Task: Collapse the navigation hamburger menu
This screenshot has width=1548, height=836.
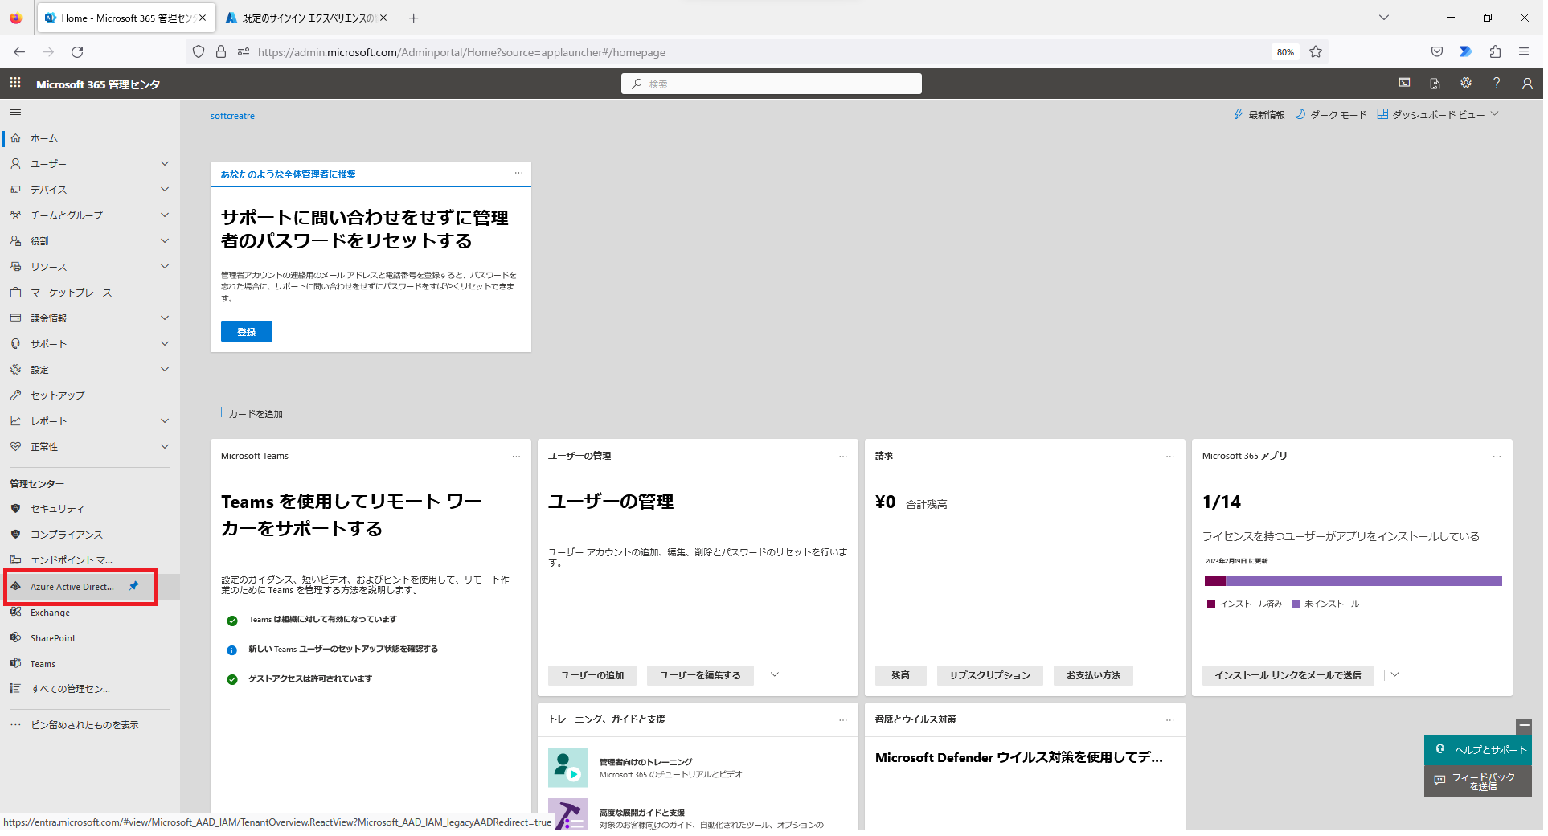Action: 15,113
